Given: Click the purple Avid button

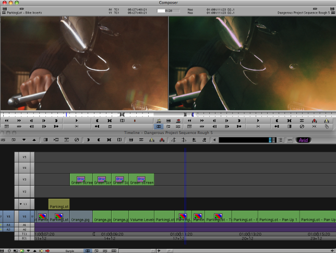Looking at the screenshot, I should tap(303, 140).
